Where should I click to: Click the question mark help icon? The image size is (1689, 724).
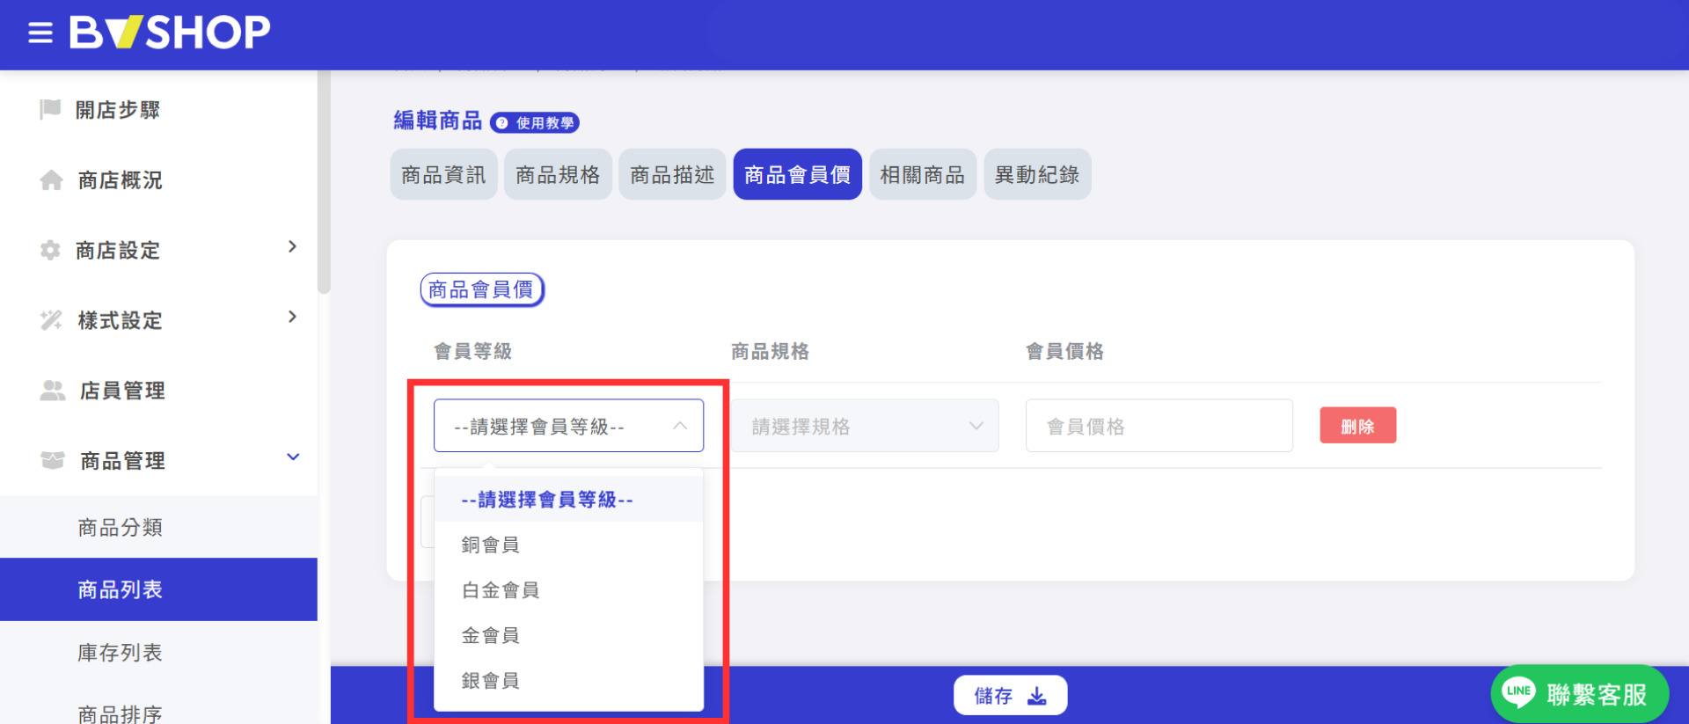[x=501, y=123]
